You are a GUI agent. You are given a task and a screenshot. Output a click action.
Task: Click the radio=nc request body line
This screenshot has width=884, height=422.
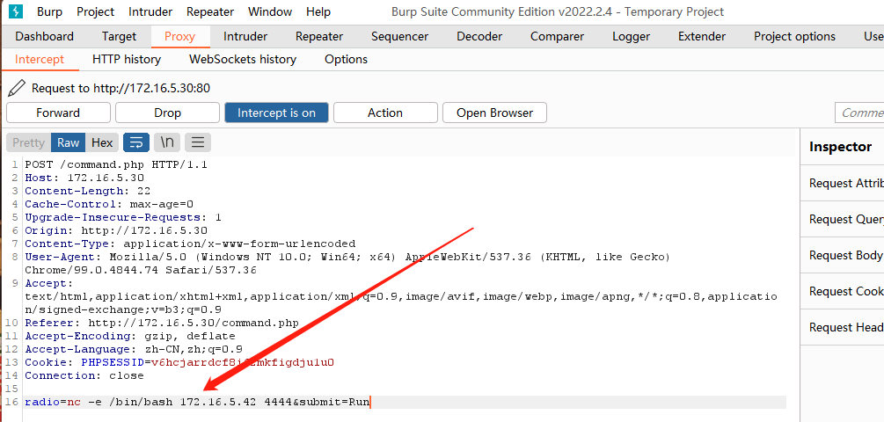click(197, 403)
